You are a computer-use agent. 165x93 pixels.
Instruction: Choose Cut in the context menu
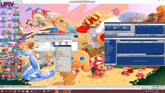(63, 62)
